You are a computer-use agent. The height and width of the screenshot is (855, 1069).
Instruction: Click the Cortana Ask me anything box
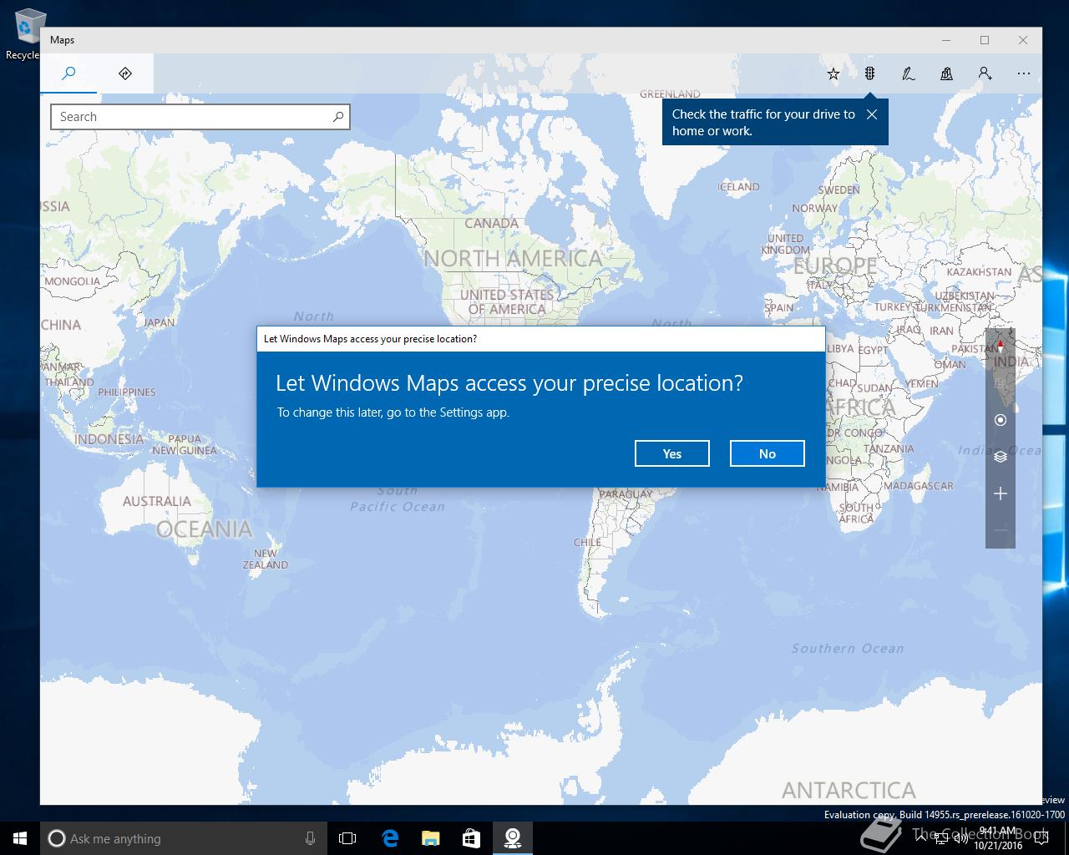point(184,838)
